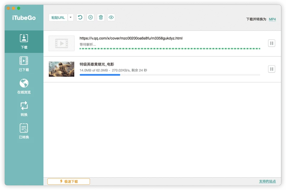Click the placeholder thumbnail of qq.com item
The image size is (286, 190).
click(61, 43)
